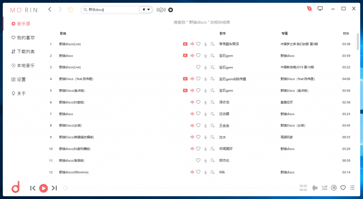This screenshot has height=199, width=363.
Task: Open album 中国梦之声·我们的歌 第5期
Action: (299, 44)
